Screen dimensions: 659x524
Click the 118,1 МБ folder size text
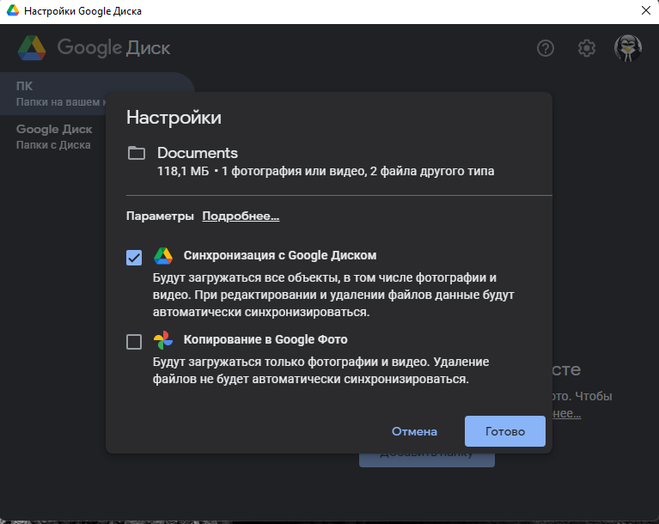tap(183, 172)
